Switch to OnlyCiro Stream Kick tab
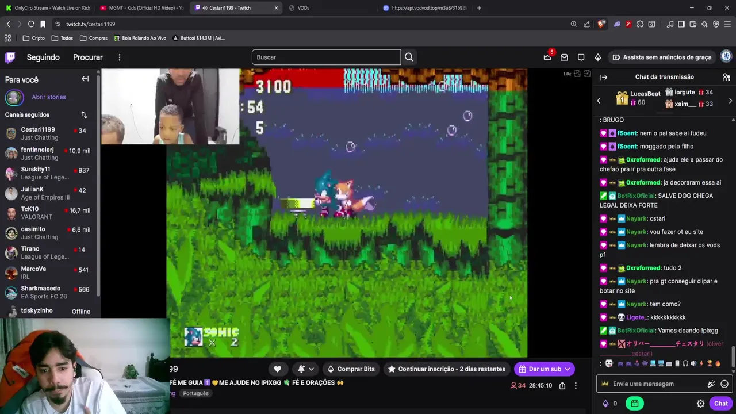Screen dimensions: 736x414 coord(48,8)
